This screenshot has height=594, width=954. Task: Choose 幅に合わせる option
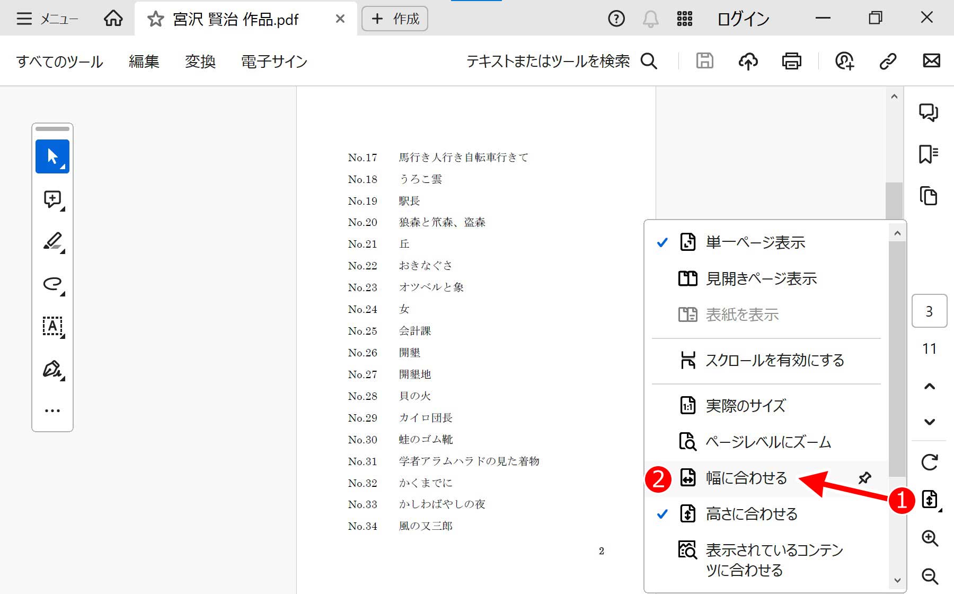766,478
